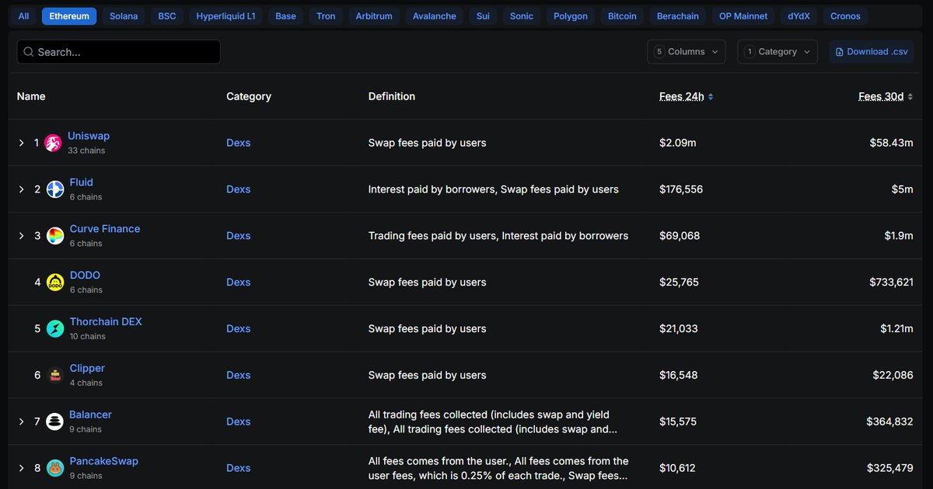Click the $22,086 Fees 30d value

point(893,375)
